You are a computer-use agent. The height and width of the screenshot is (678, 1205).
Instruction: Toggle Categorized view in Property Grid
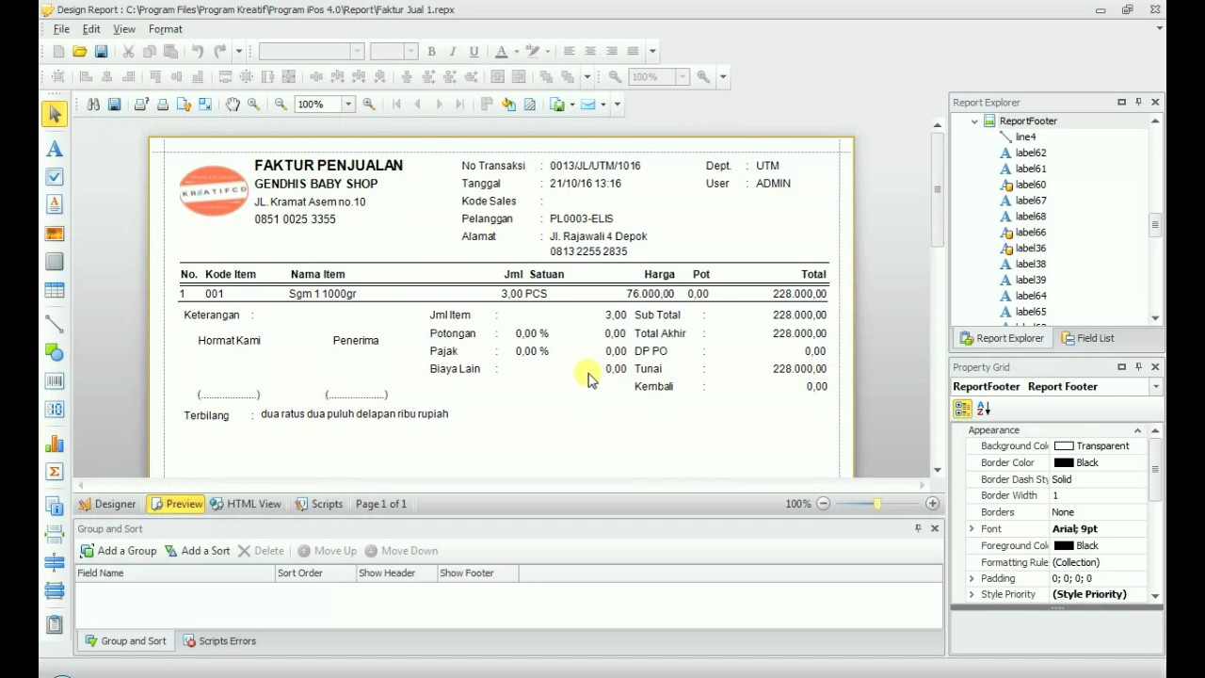pyautogui.click(x=962, y=409)
